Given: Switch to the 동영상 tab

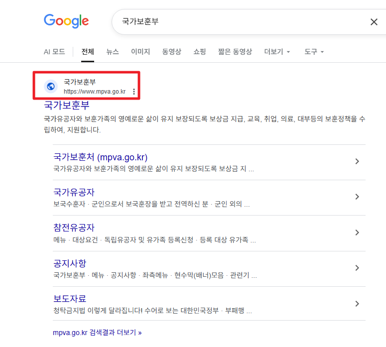Looking at the screenshot, I should 171,52.
